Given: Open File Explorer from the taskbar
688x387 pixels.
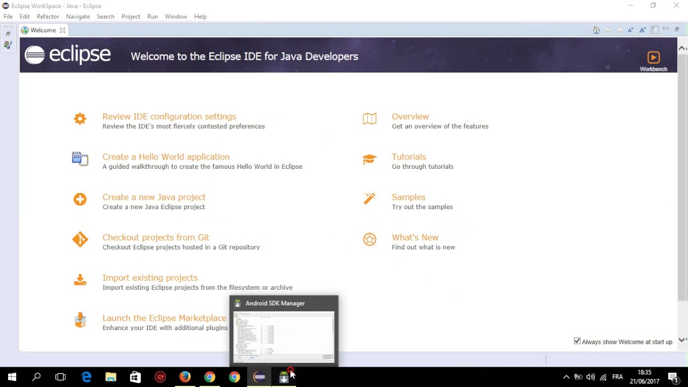Looking at the screenshot, I should coord(111,377).
